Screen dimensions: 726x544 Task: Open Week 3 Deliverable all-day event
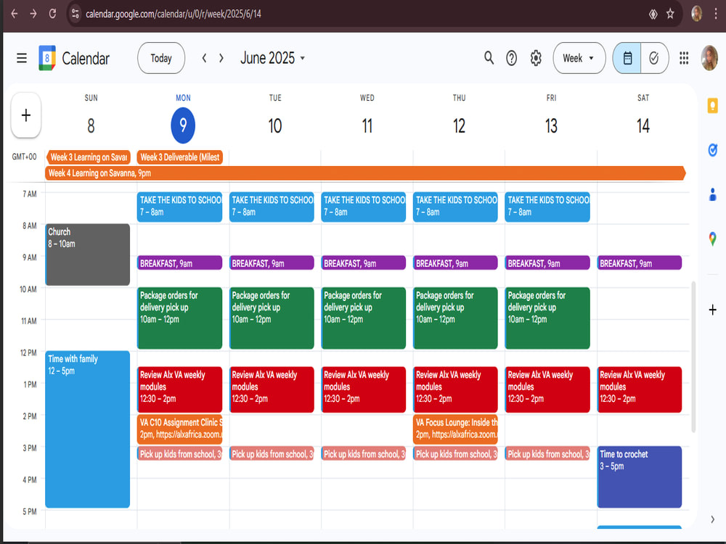click(x=179, y=157)
